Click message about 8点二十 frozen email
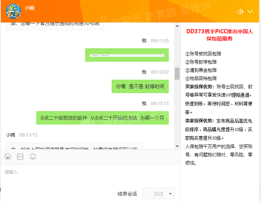 102,118
